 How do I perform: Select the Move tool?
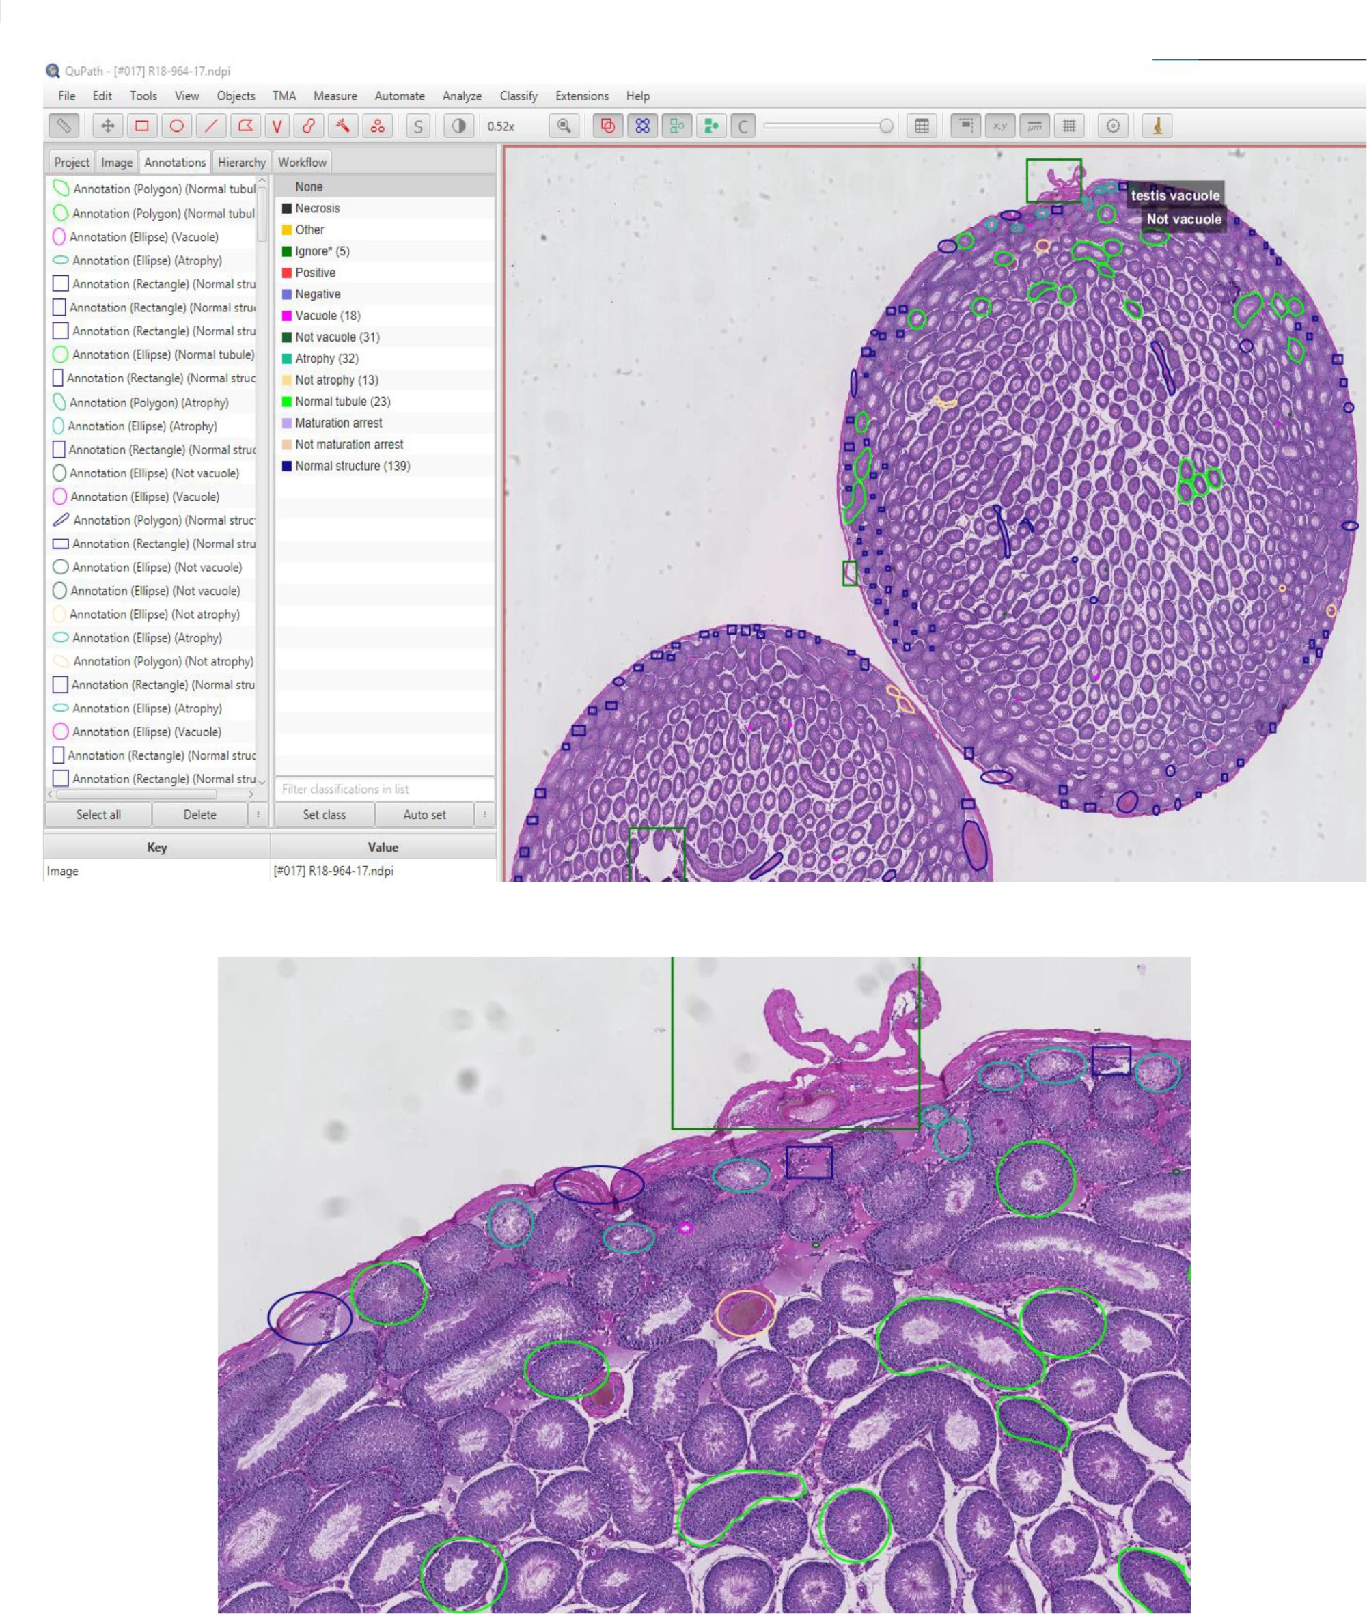[108, 126]
